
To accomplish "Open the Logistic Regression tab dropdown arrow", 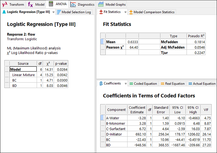I will coord(53,12).
